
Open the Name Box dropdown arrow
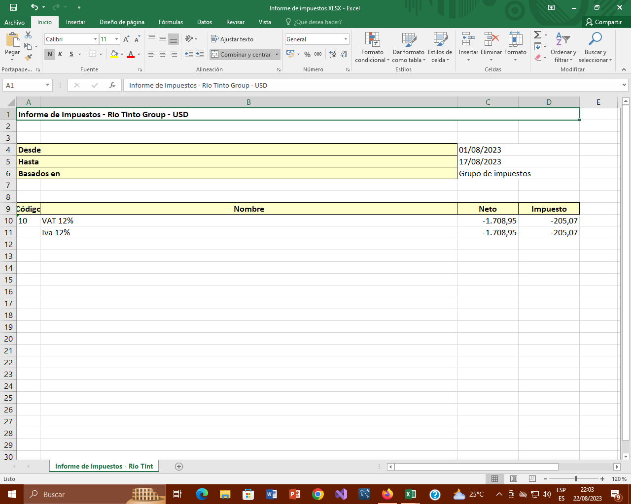pyautogui.click(x=48, y=85)
